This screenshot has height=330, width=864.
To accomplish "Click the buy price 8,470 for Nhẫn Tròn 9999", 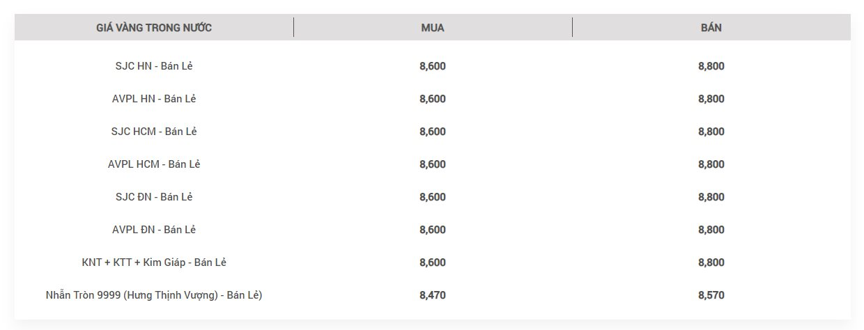I will 433,295.
